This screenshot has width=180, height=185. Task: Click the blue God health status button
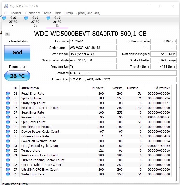17,53
